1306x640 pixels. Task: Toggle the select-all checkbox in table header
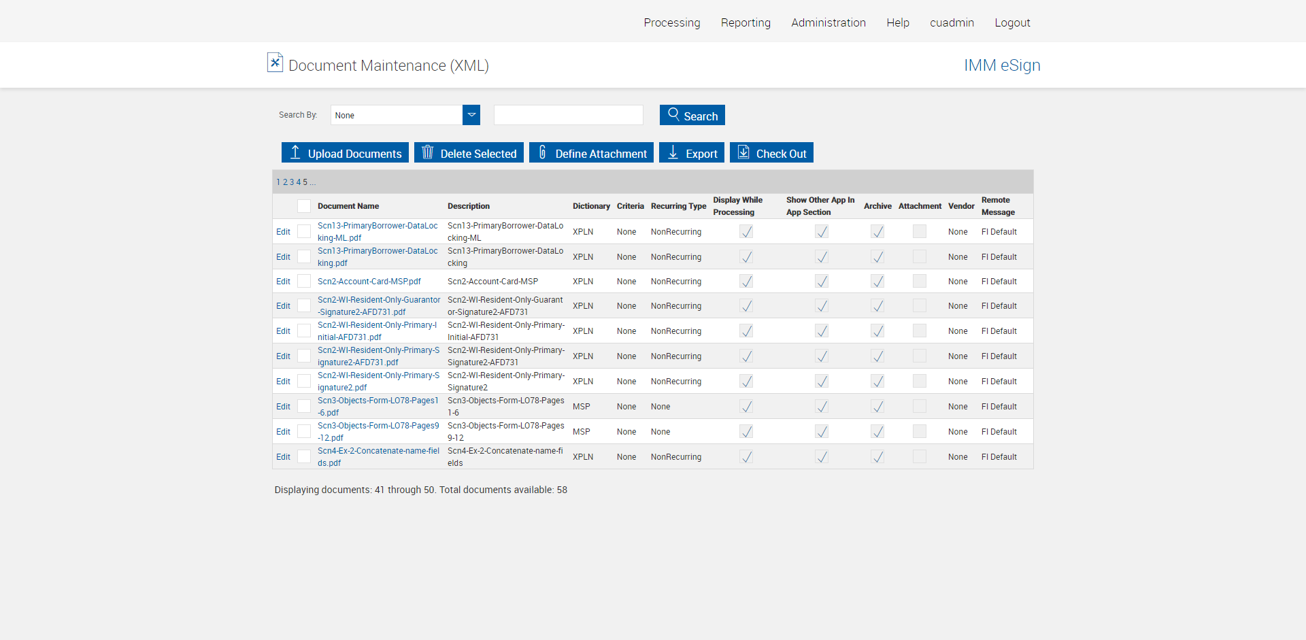point(304,206)
